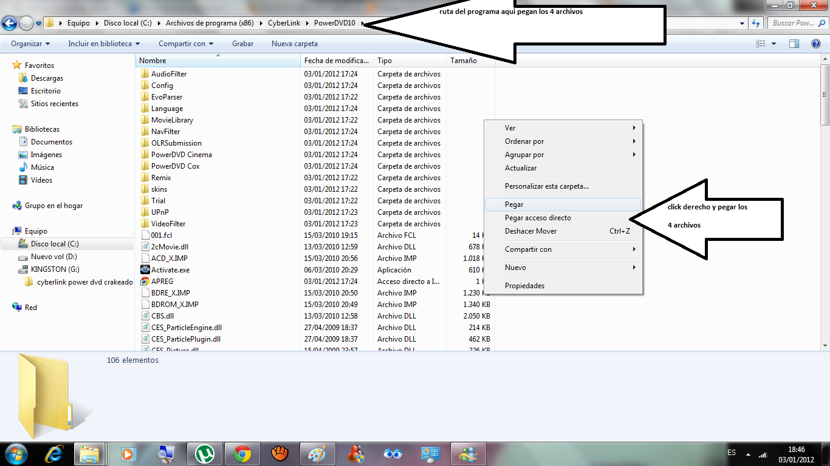The height and width of the screenshot is (466, 830).
Task: Open the Organizar menu
Action: (x=30, y=44)
